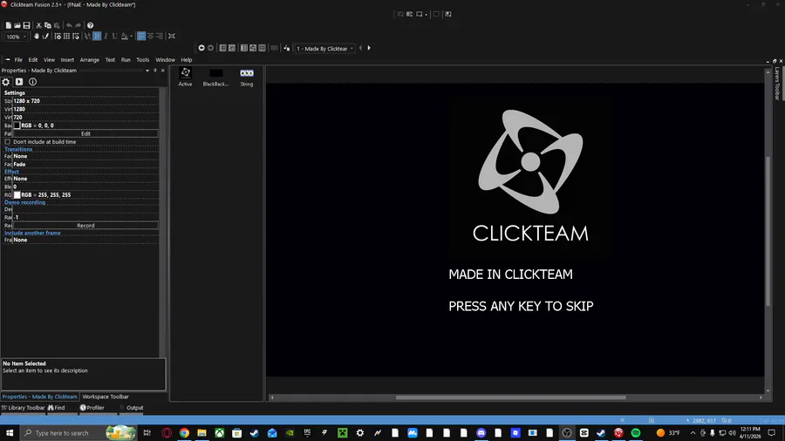This screenshot has width=785, height=441.
Task: Open the Arrange menu
Action: (90, 59)
